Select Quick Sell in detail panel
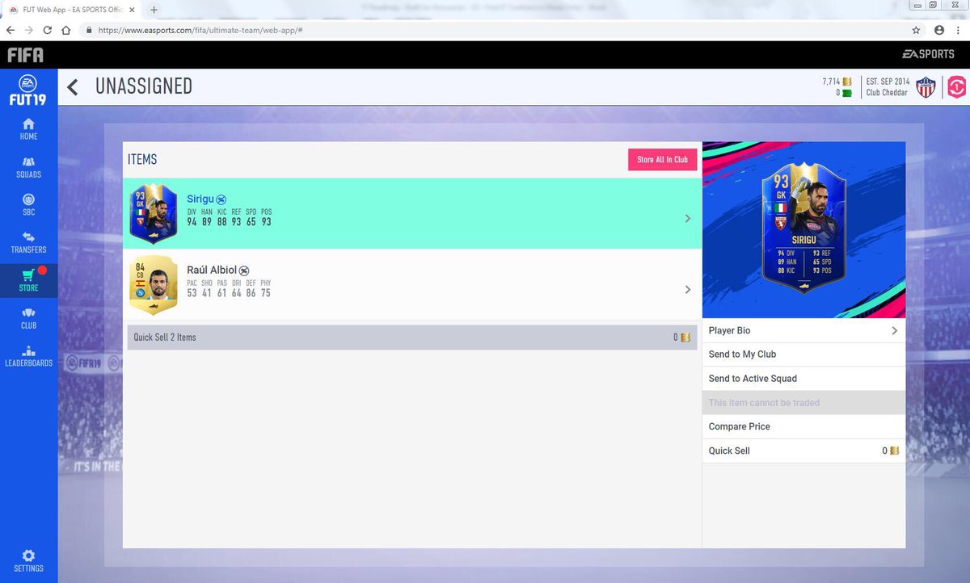The width and height of the screenshot is (970, 583). (x=803, y=451)
